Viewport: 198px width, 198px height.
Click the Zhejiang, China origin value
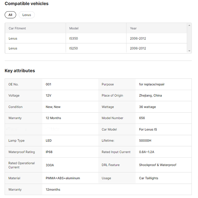(x=150, y=95)
